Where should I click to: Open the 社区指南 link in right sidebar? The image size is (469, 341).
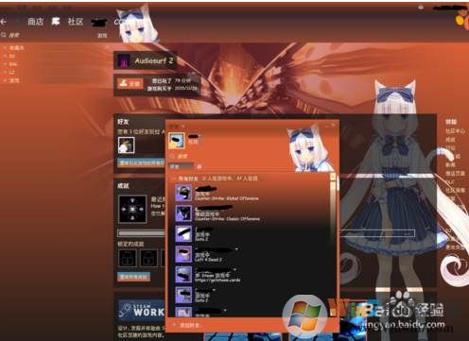pyautogui.click(x=455, y=190)
